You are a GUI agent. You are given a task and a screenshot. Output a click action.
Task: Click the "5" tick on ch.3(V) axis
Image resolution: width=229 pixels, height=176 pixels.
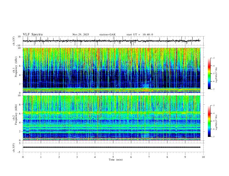[20, 143]
